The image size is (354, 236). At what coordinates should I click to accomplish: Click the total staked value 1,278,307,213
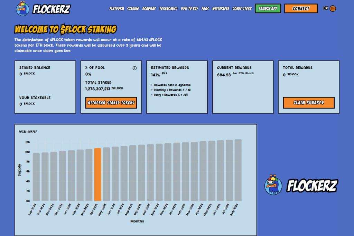[97, 89]
